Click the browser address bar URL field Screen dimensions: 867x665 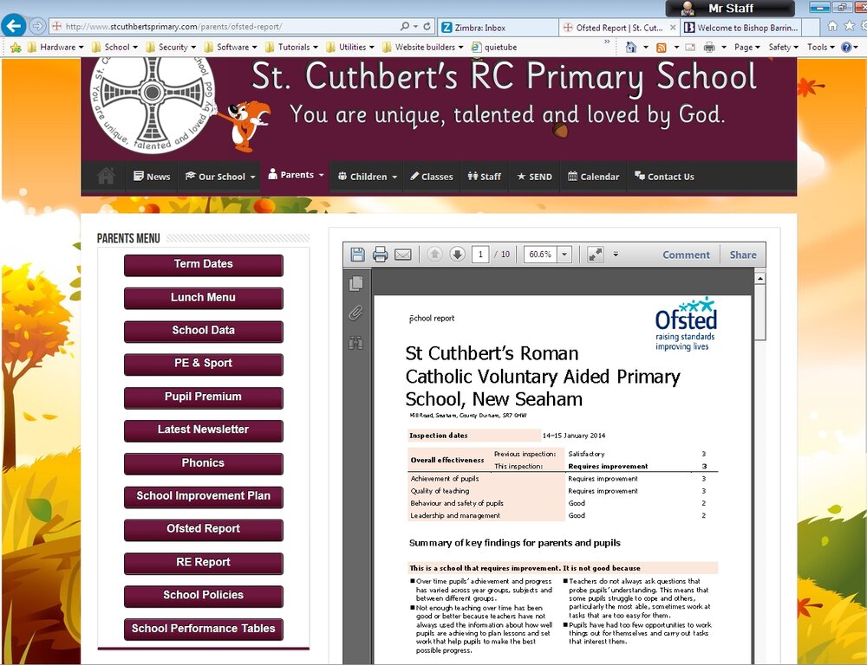(x=224, y=26)
